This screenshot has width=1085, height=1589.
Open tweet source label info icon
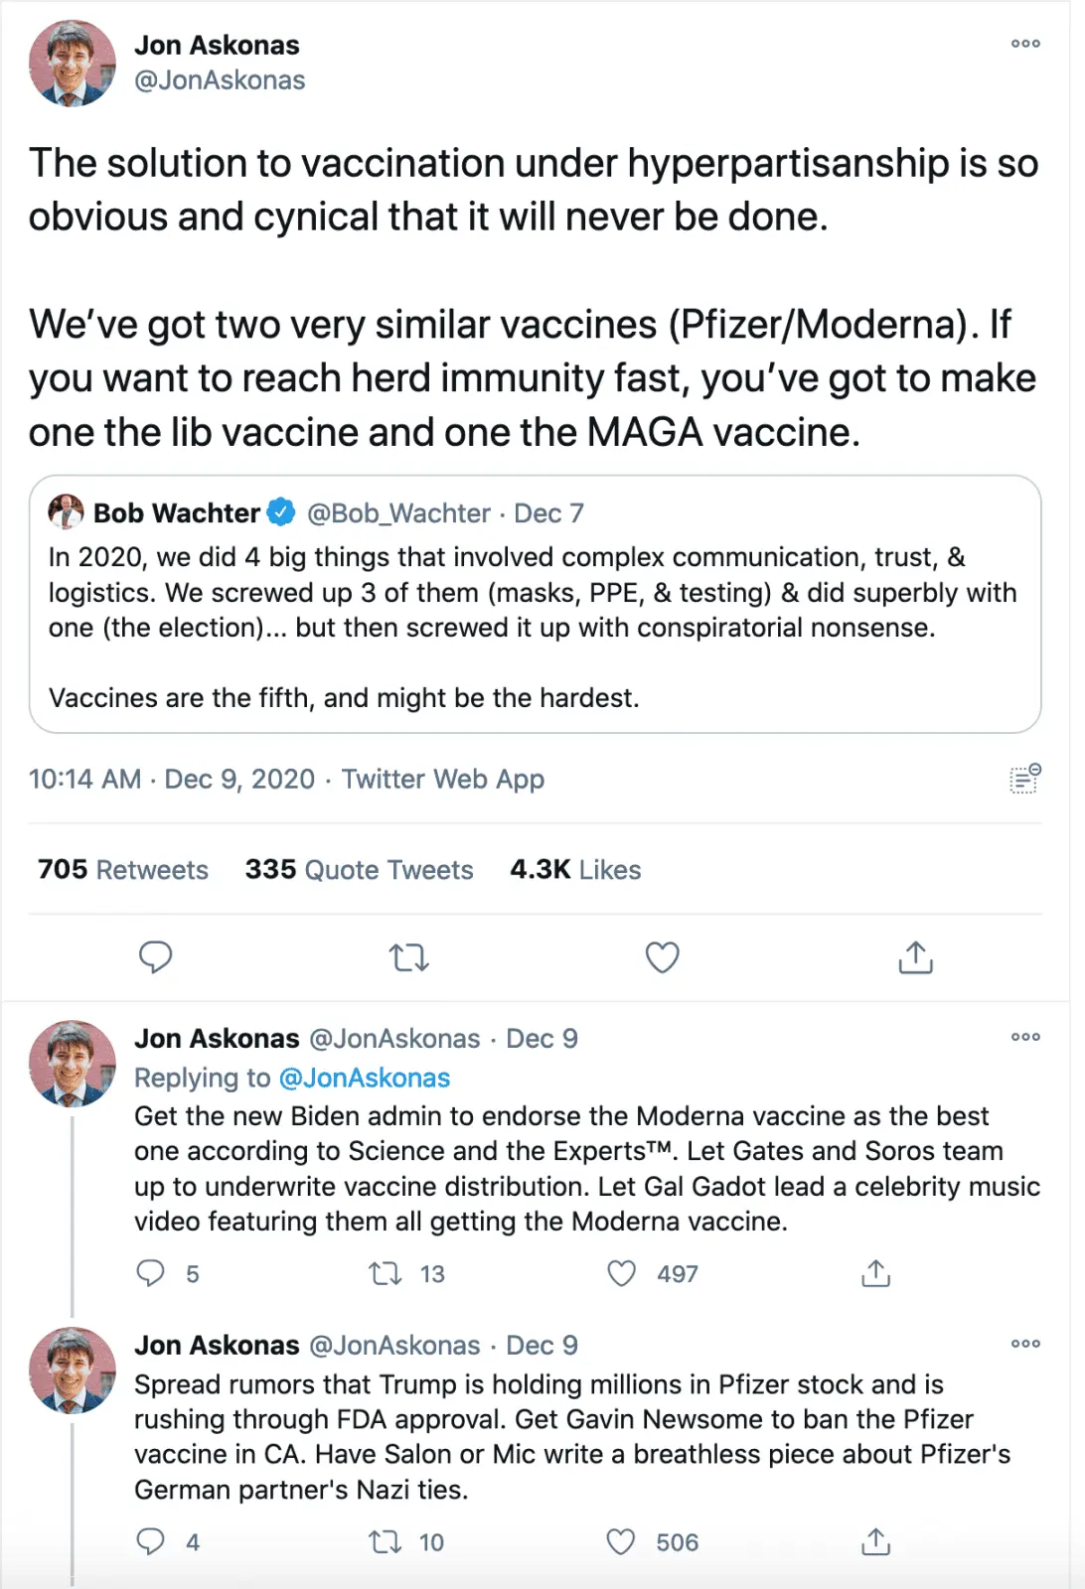1024,780
